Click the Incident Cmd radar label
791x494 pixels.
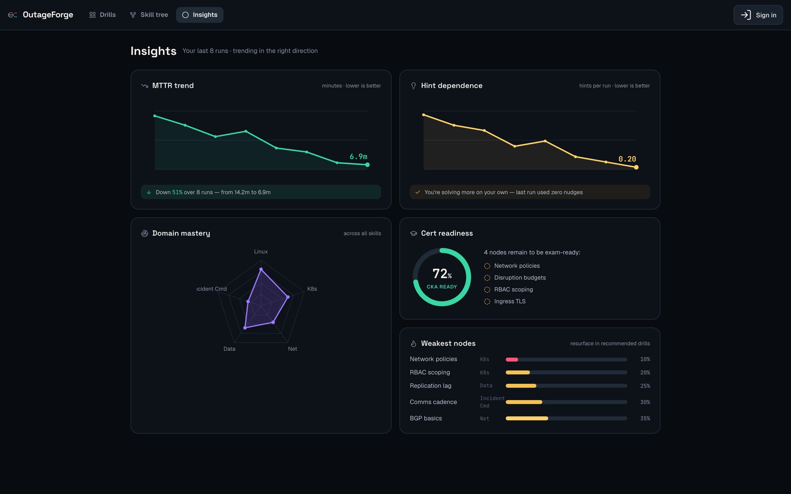(211, 289)
